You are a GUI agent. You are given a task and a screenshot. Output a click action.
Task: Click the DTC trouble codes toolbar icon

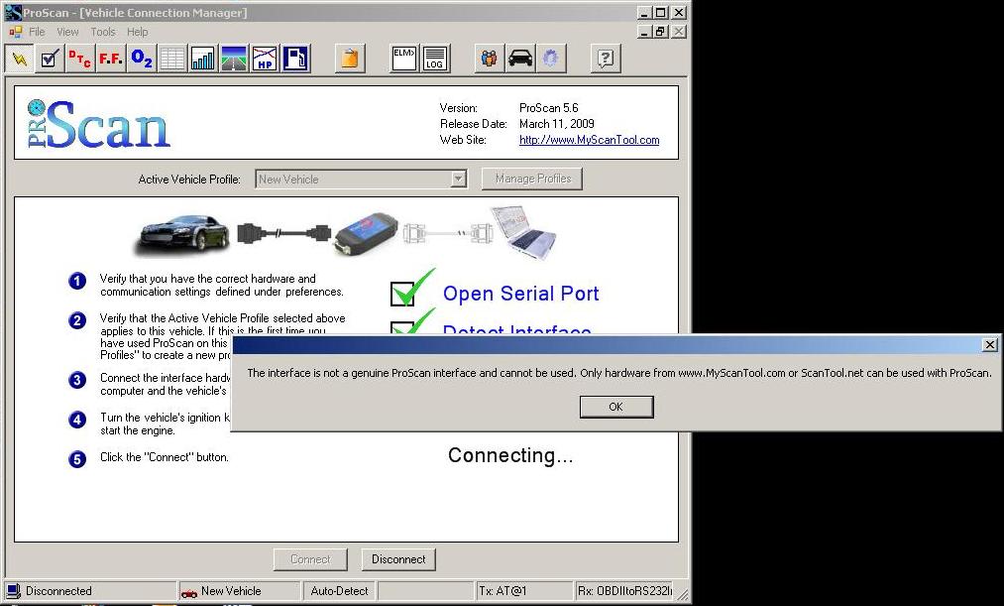point(80,59)
